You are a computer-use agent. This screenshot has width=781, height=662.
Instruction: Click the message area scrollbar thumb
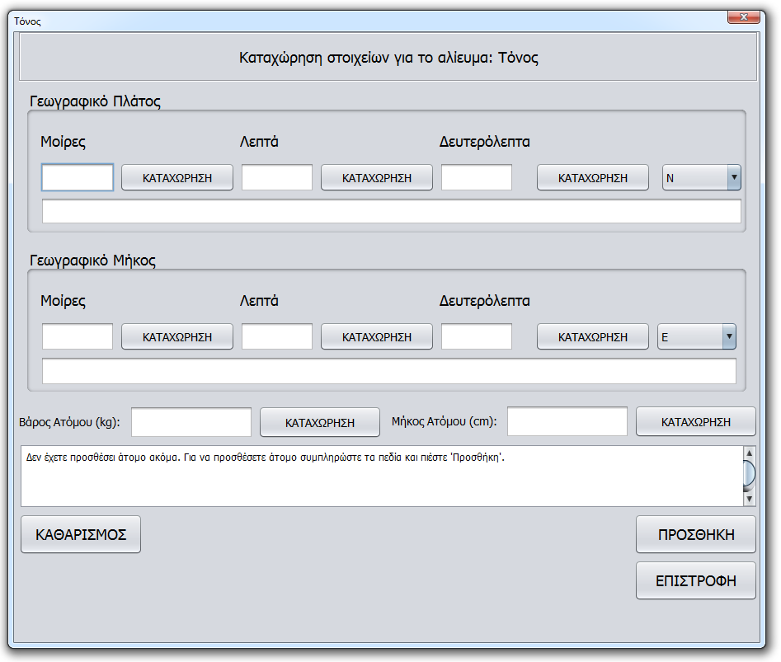coord(749,473)
